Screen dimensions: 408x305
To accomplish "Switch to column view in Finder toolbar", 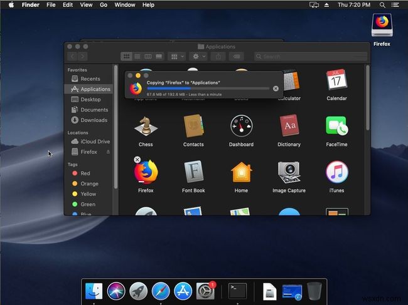I will (x=148, y=56).
